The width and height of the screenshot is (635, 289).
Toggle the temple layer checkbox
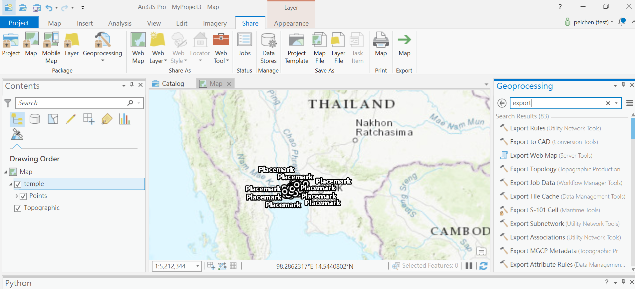tap(18, 184)
